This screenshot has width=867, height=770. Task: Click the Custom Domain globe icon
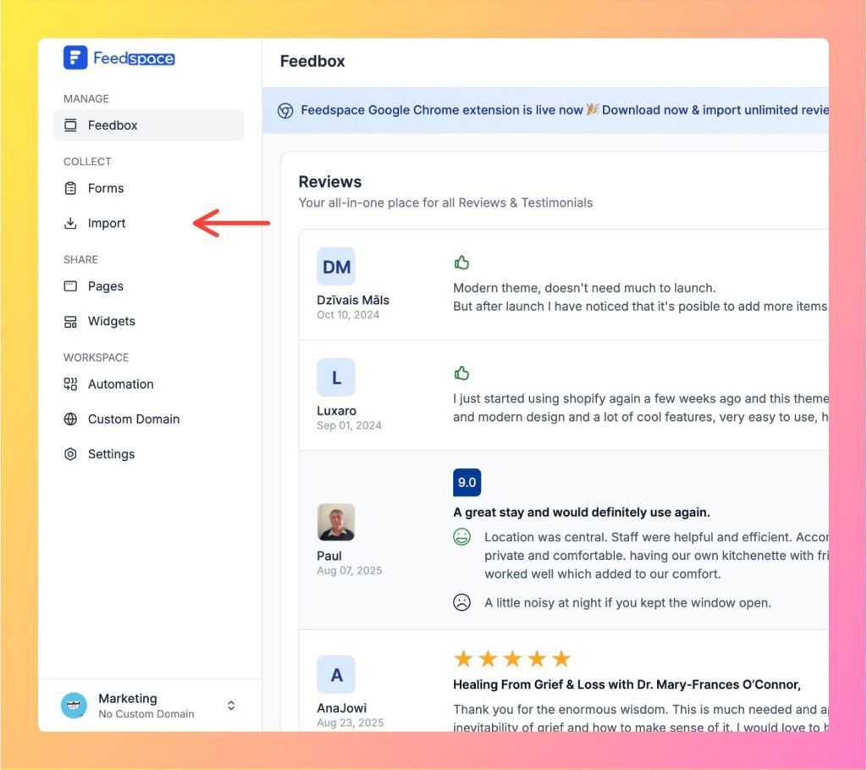click(x=70, y=419)
